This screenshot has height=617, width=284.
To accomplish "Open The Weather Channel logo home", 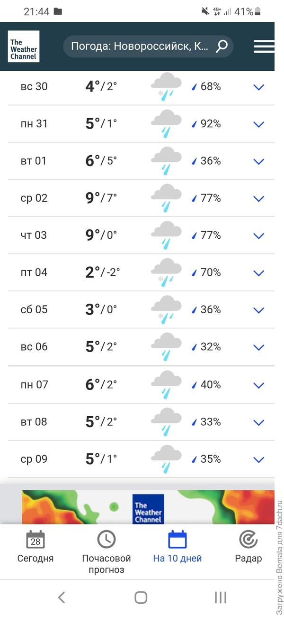I will coord(23,47).
